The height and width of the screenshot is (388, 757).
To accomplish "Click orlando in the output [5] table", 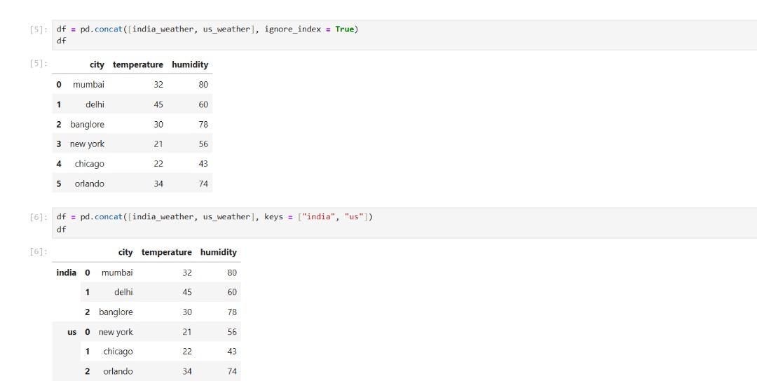I will point(90,183).
